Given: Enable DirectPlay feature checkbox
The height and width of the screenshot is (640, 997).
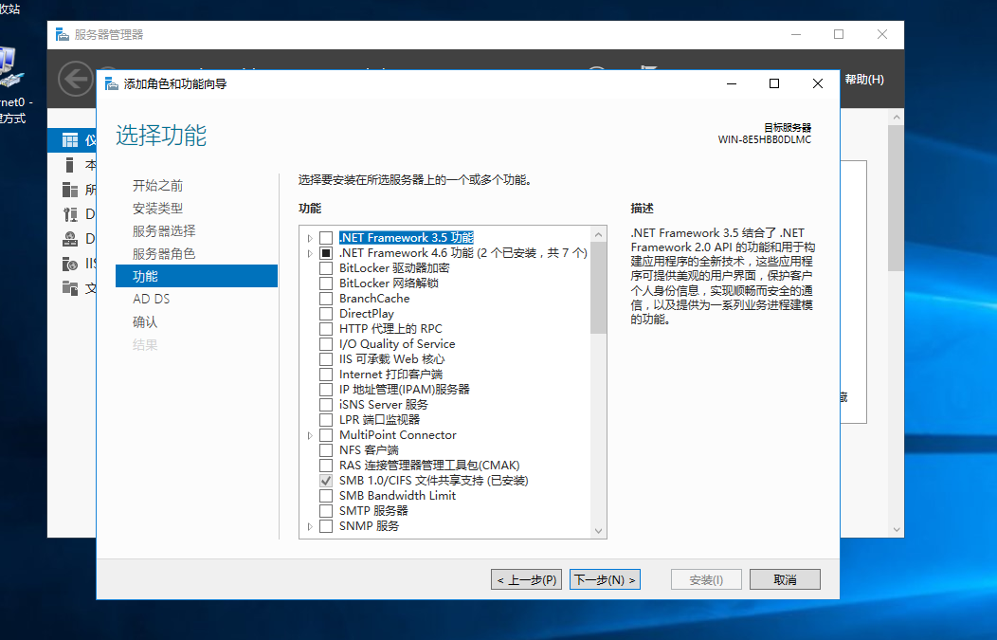Looking at the screenshot, I should [x=326, y=314].
